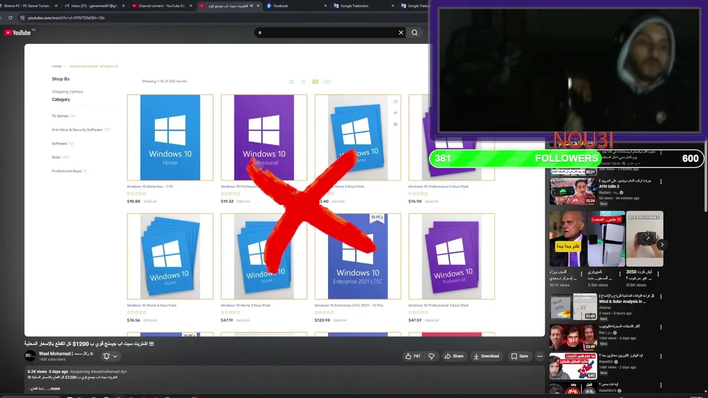
Task: Click the #pcgaming hashtag in the description
Action: coord(80,372)
